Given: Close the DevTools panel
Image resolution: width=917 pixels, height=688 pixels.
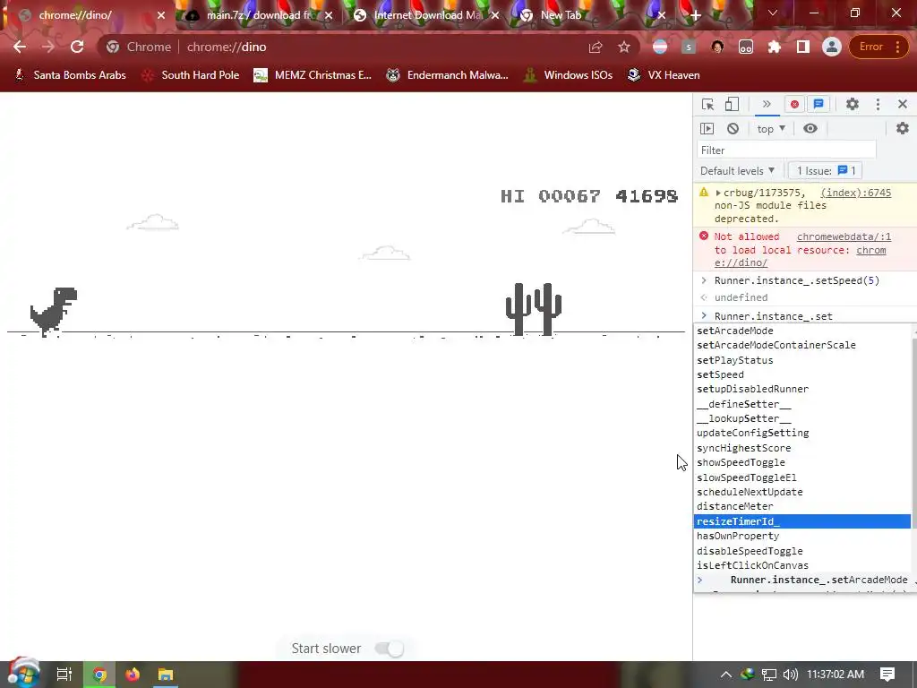Looking at the screenshot, I should 903,104.
